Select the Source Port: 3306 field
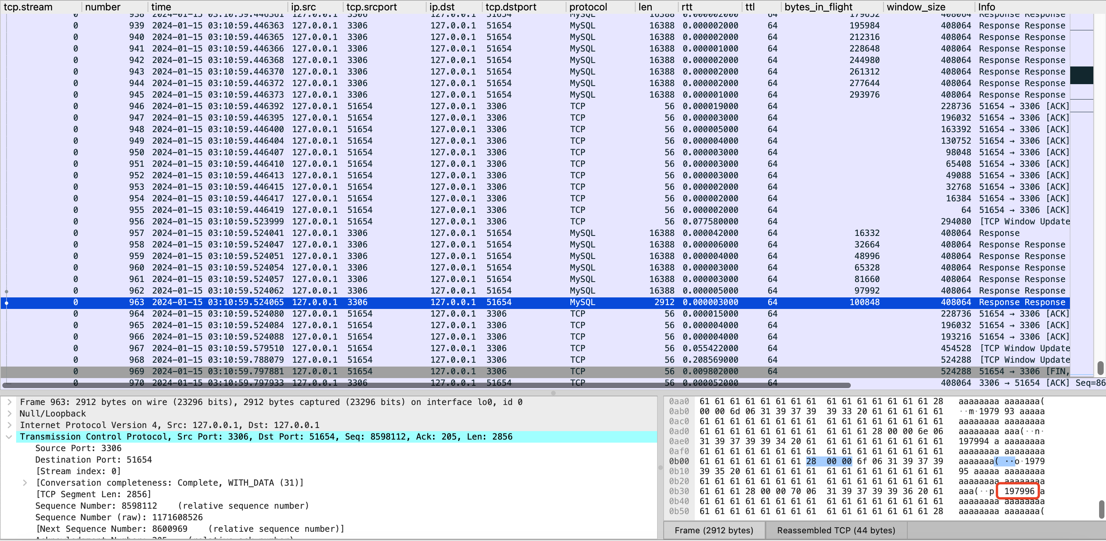Screen dimensions: 1106x541 click(78, 448)
